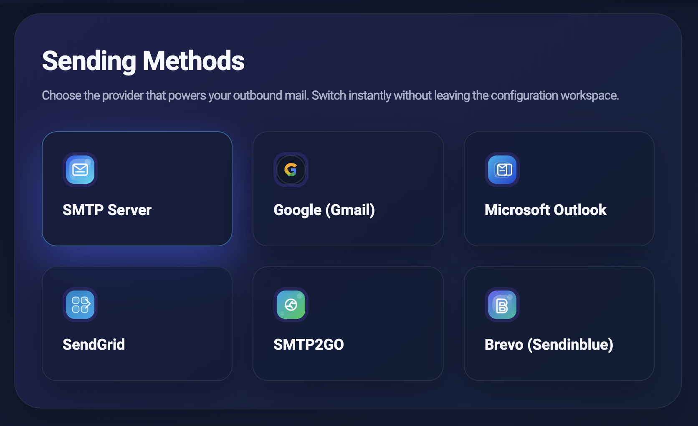Click the Google G logo icon
Image resolution: width=698 pixels, height=426 pixels.
(x=291, y=170)
